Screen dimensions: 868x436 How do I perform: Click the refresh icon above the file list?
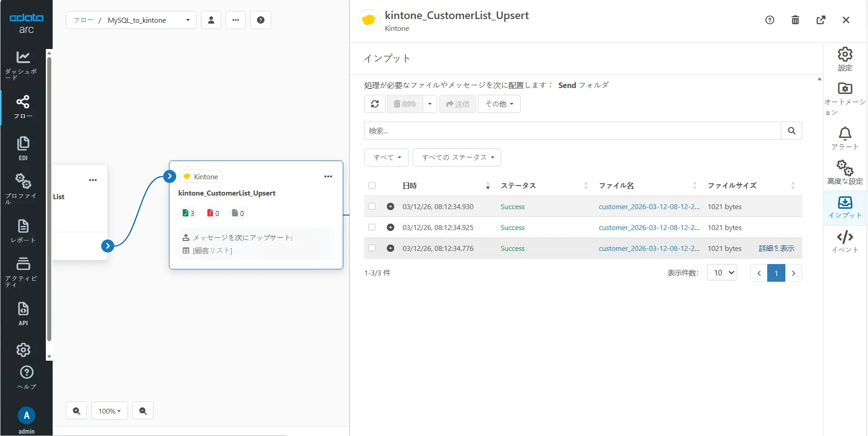pos(375,104)
